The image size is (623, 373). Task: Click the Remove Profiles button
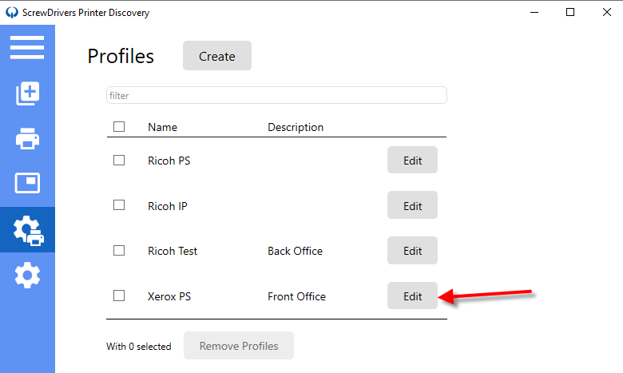coord(239,346)
